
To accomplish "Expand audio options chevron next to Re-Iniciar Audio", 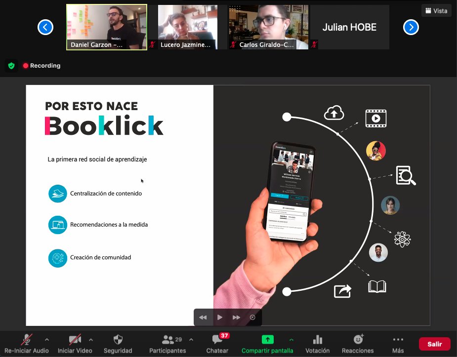I will point(48,339).
